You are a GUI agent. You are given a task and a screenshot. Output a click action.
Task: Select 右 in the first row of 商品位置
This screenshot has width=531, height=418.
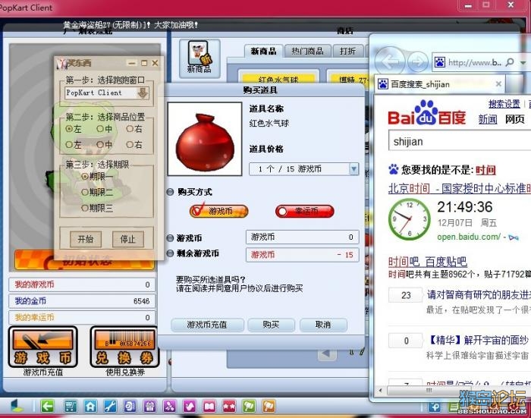130,129
